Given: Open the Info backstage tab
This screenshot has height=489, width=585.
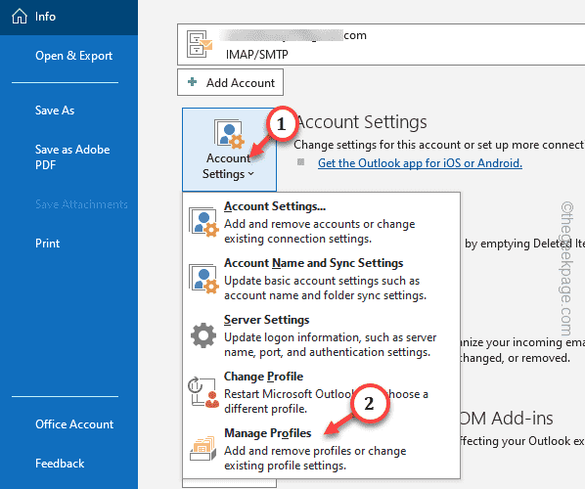Looking at the screenshot, I should [68, 18].
